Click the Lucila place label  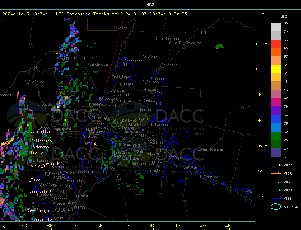point(37,153)
